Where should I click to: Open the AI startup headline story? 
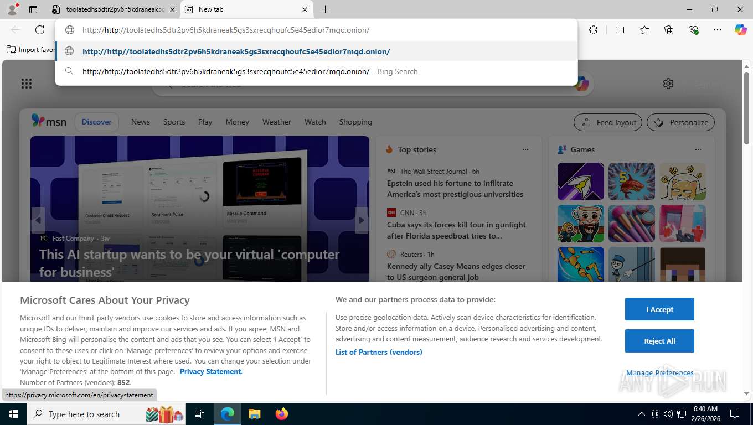pyautogui.click(x=189, y=263)
